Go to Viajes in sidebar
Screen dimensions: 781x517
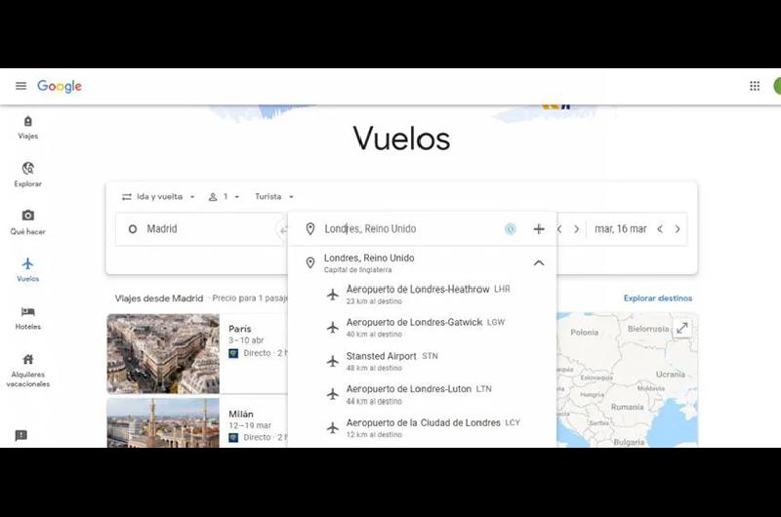pos(28,128)
